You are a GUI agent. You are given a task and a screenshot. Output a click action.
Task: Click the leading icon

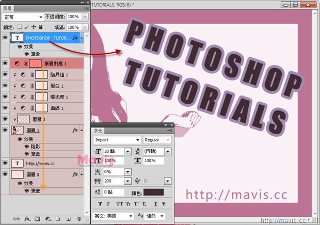tap(138, 151)
